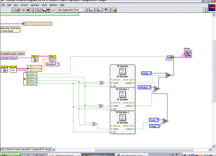The width and height of the screenshot is (216, 156).
Task: Click the horizontal scrollbar right arrow
Action: coord(210,149)
